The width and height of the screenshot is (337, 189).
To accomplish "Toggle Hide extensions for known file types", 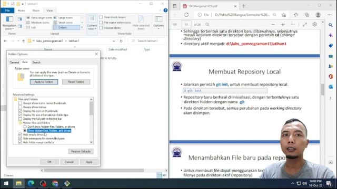I will coord(20,139).
